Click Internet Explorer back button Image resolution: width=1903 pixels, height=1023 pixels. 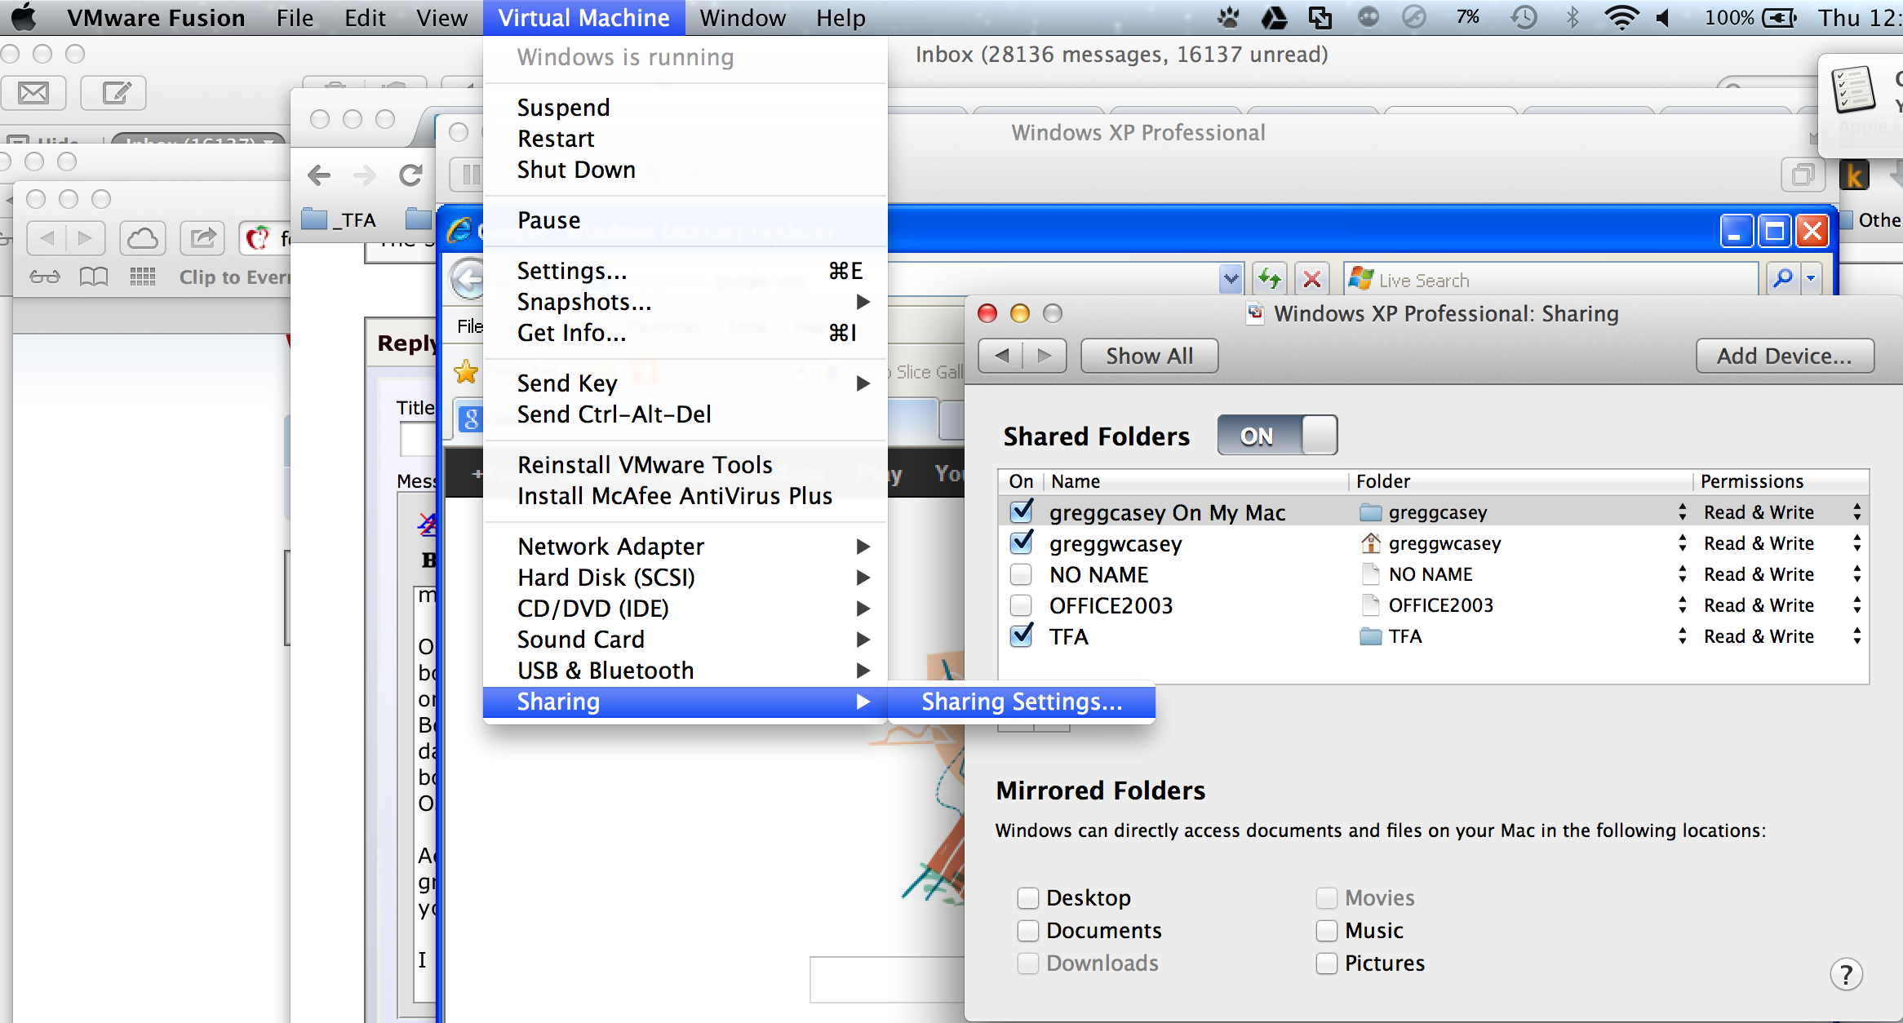tap(468, 280)
